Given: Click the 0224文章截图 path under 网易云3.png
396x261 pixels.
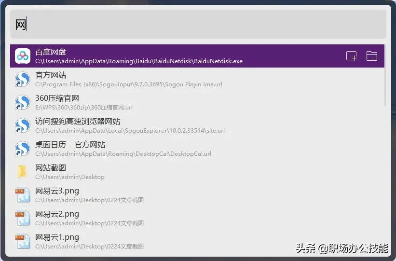Looking at the screenshot, I should pos(89,200).
